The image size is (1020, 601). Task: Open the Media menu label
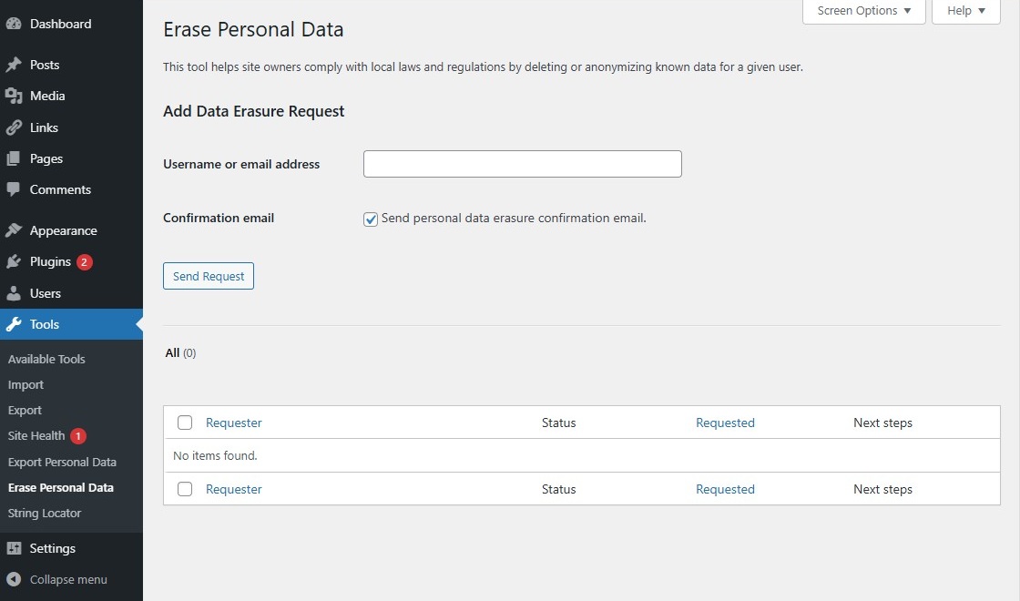pos(47,97)
